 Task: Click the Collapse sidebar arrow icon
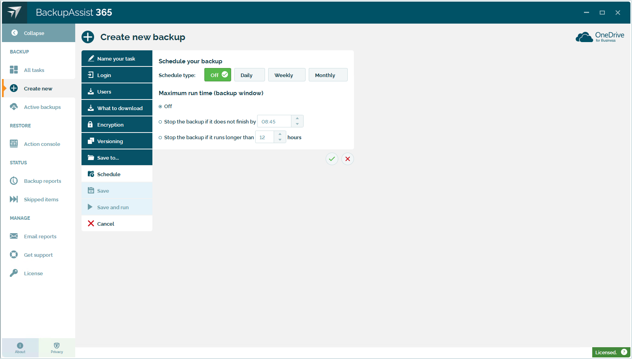pyautogui.click(x=15, y=33)
